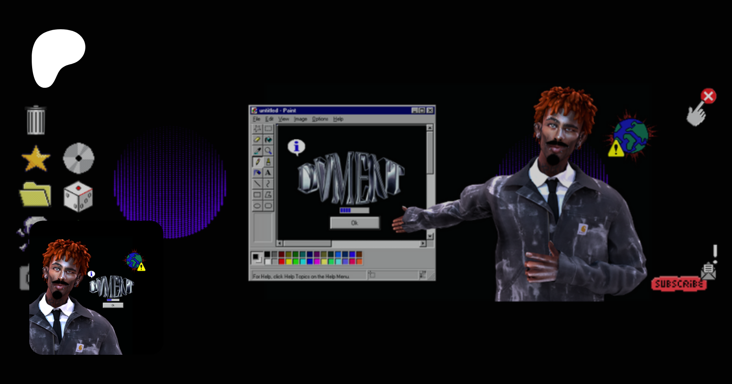Click the yellow folder desktop icon
Screen dimensions: 732x384
(35, 194)
